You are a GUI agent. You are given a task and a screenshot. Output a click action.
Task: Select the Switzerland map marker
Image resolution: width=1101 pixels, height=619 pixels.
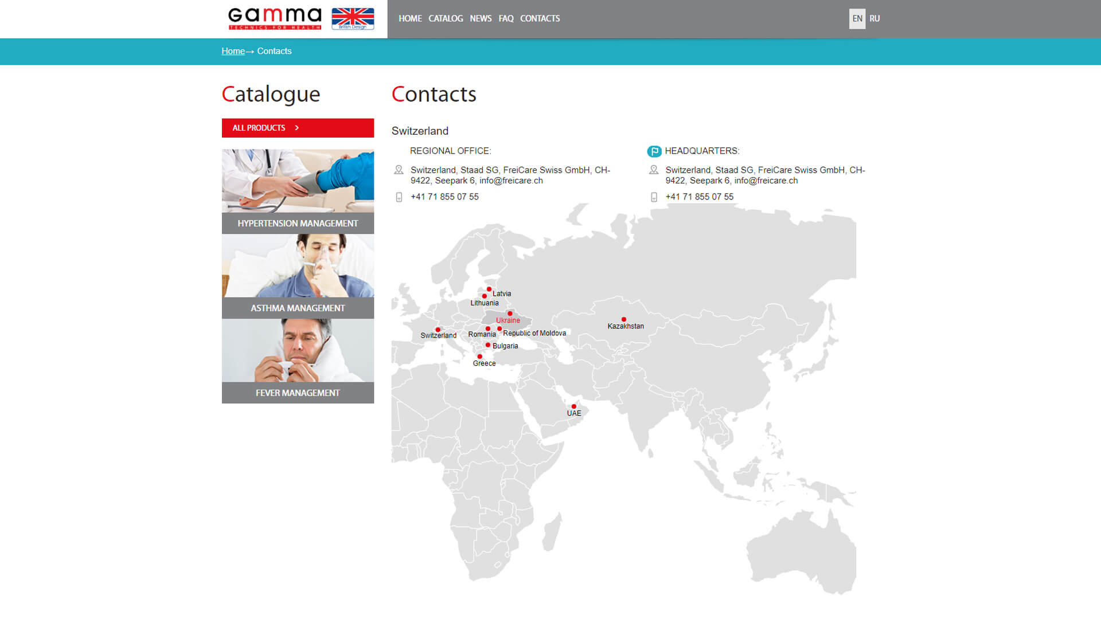(438, 330)
